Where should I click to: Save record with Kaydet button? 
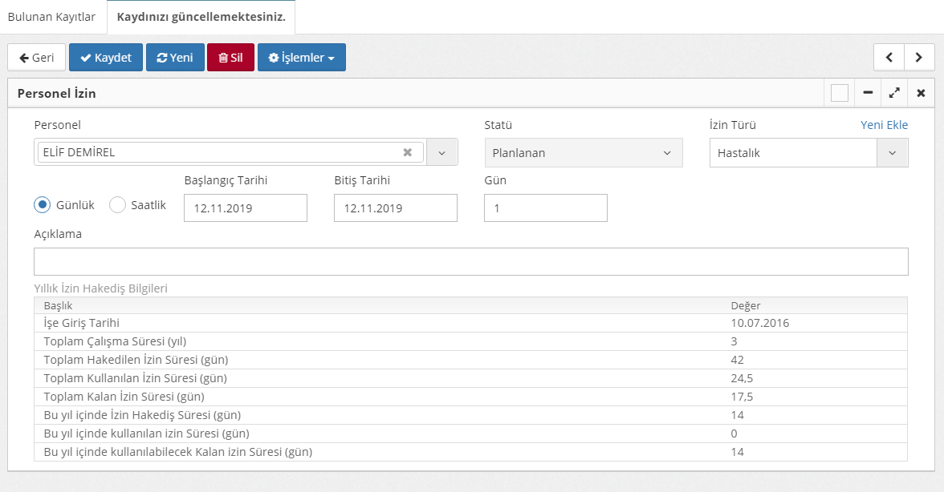(x=106, y=58)
